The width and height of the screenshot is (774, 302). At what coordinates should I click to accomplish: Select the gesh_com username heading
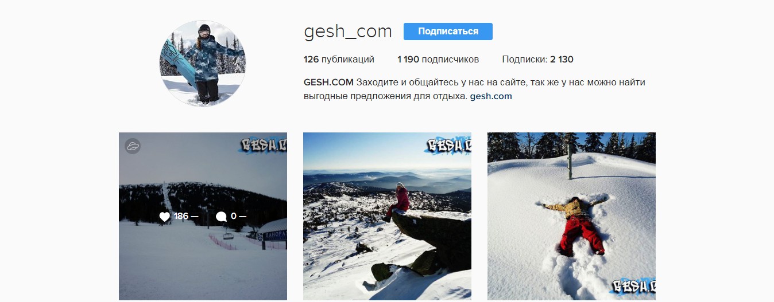(x=348, y=32)
